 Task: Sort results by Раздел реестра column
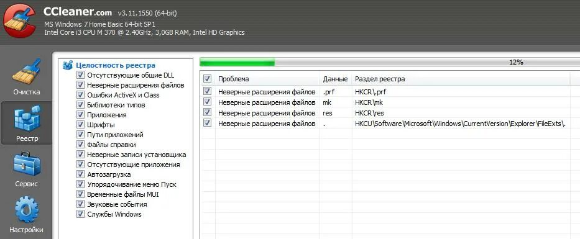coord(461,79)
